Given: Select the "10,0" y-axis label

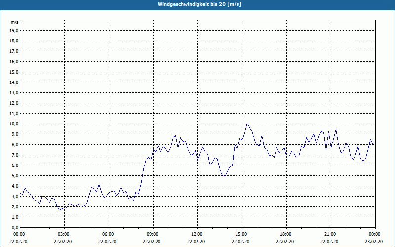Looking at the screenshot, I should tap(14, 124).
